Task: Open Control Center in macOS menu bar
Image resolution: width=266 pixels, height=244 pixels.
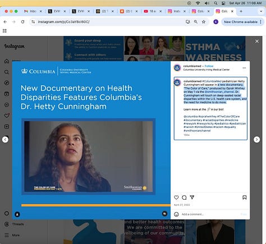Action: pyautogui.click(x=223, y=3)
